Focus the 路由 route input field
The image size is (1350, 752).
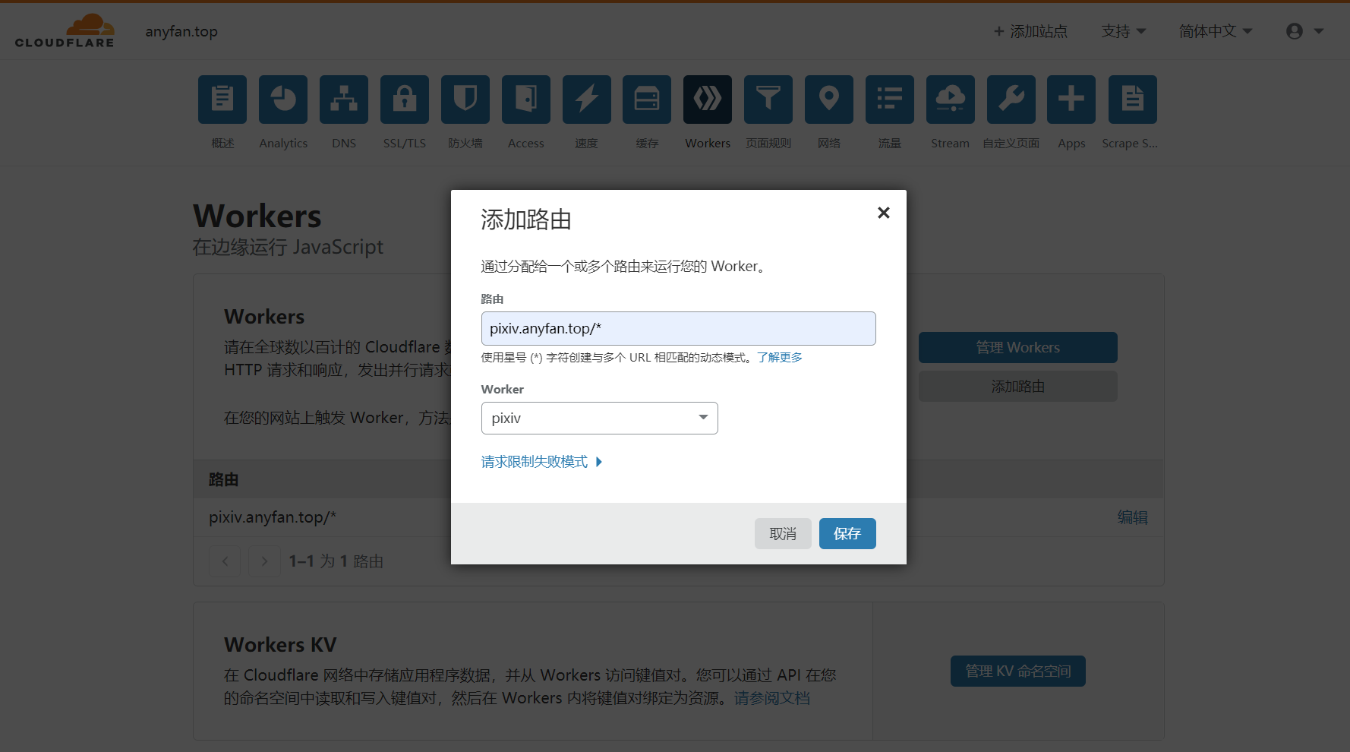(679, 329)
